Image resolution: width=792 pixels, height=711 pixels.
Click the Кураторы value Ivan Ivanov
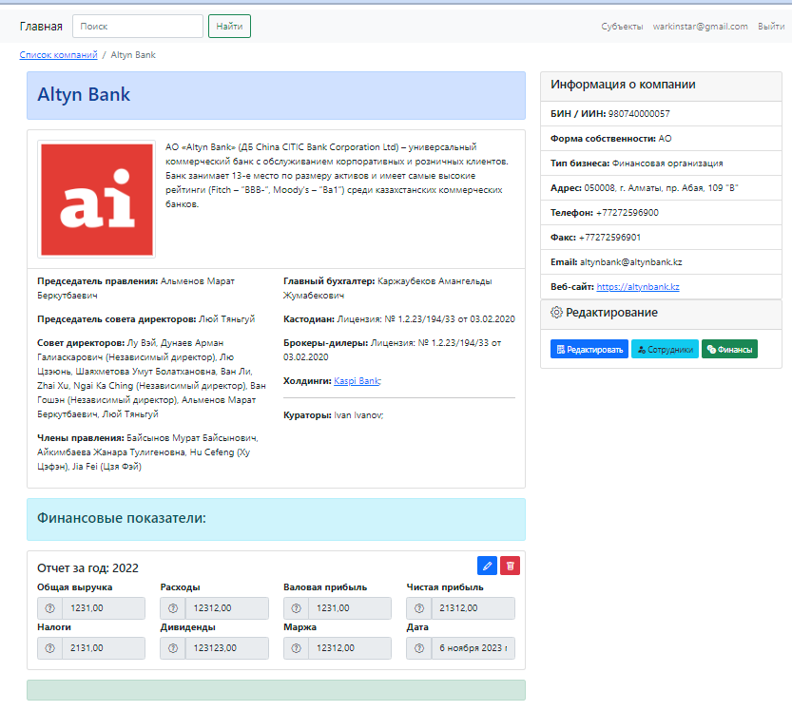coord(358,415)
